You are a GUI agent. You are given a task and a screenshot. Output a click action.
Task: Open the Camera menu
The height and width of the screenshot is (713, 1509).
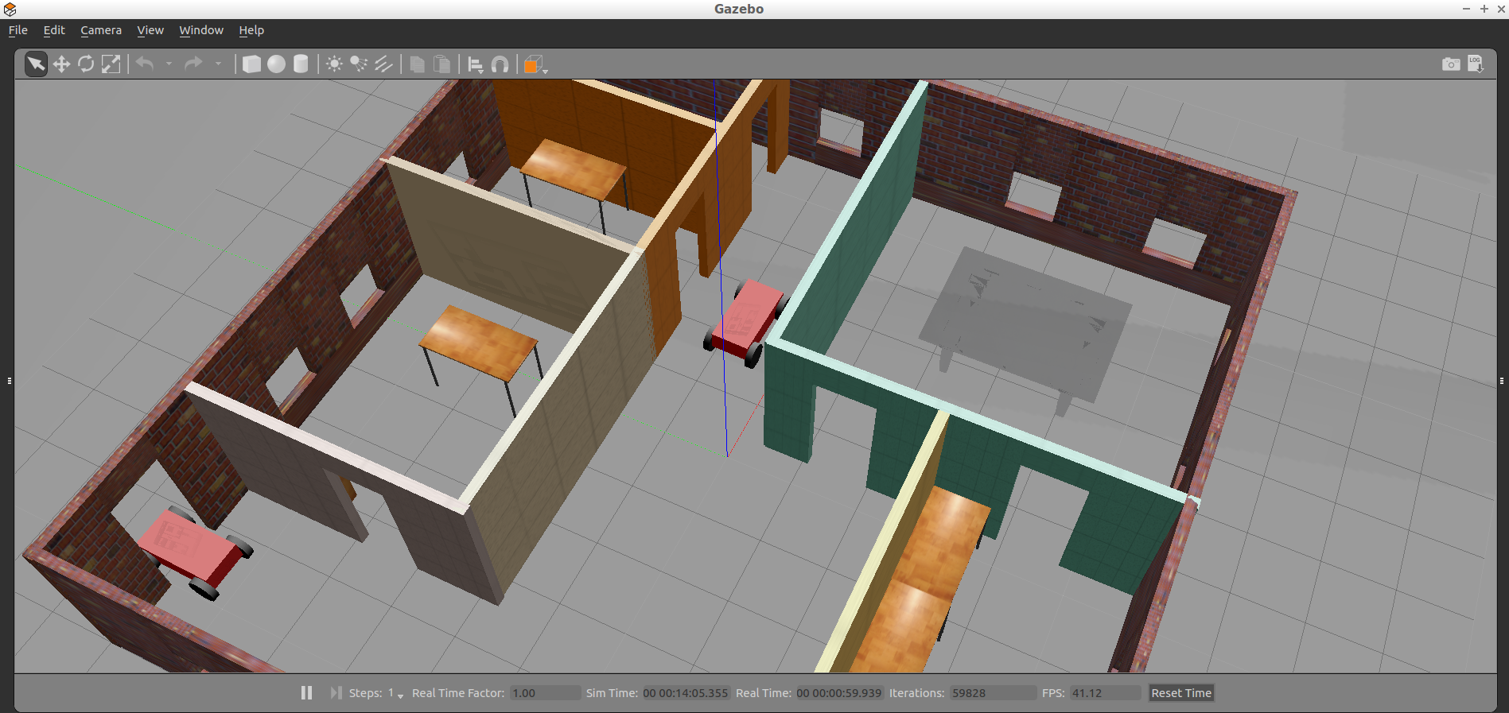101,30
